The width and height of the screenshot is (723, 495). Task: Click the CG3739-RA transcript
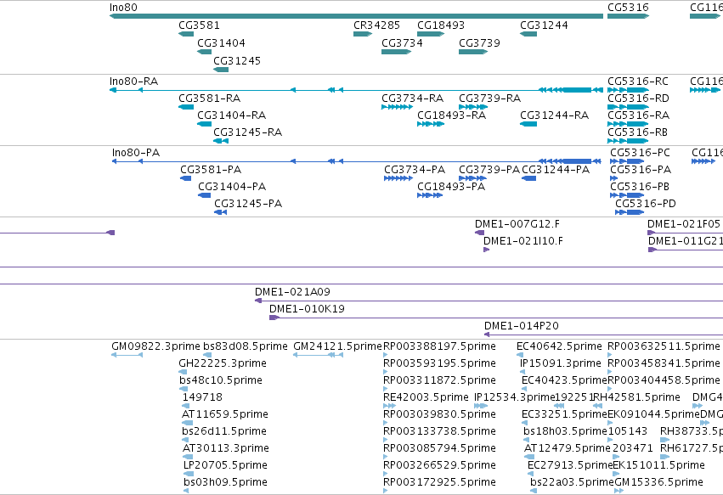tap(473, 107)
